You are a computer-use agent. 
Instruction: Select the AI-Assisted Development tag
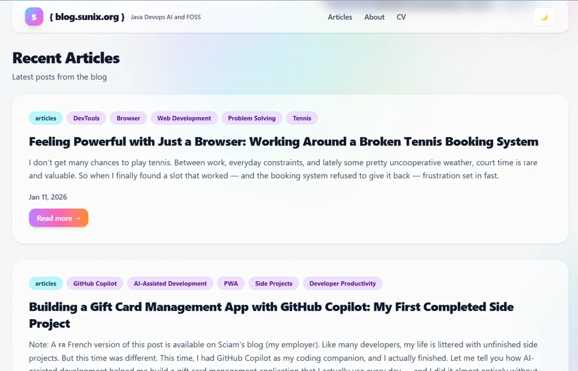171,284
